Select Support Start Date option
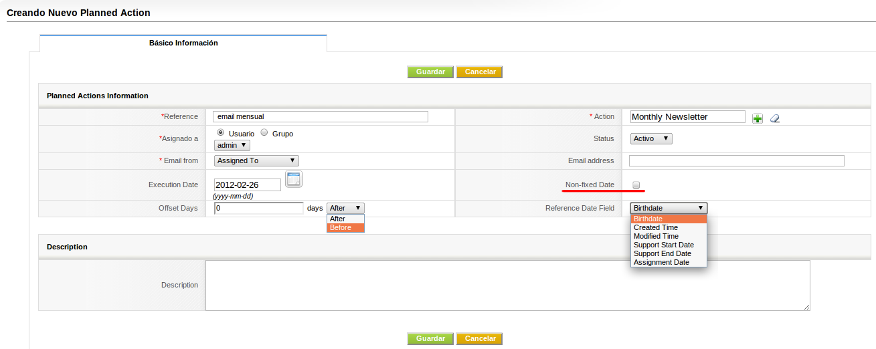This screenshot has width=876, height=349. pyautogui.click(x=663, y=245)
